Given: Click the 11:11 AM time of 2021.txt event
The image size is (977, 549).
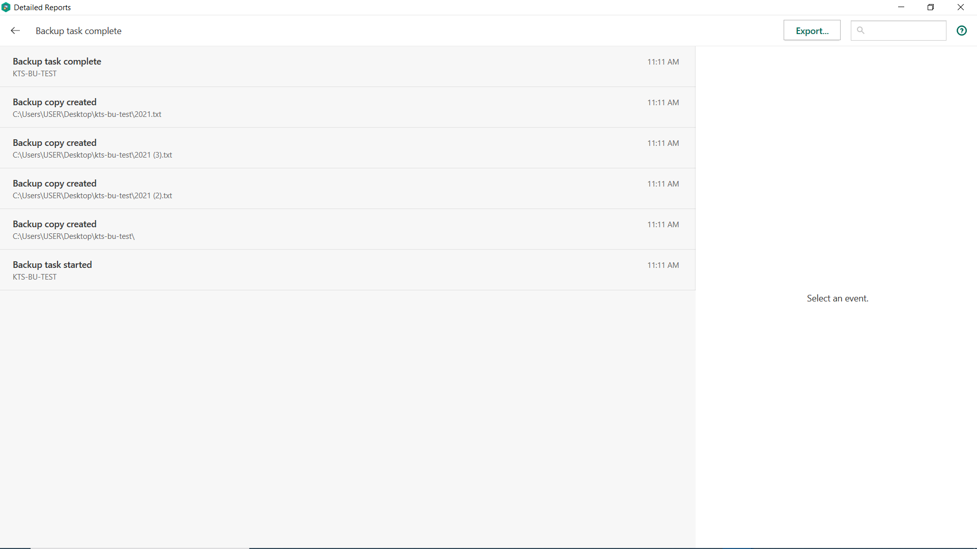Looking at the screenshot, I should click(x=663, y=103).
